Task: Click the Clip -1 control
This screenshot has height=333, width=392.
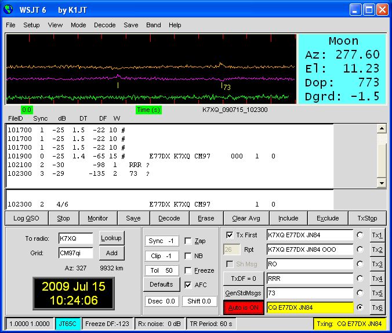Action: click(162, 256)
